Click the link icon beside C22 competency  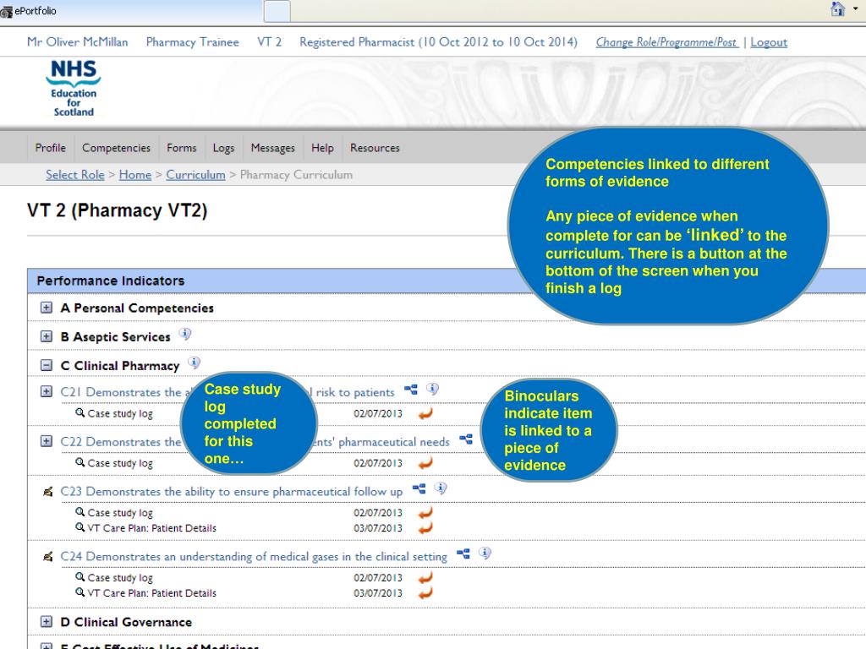click(466, 439)
